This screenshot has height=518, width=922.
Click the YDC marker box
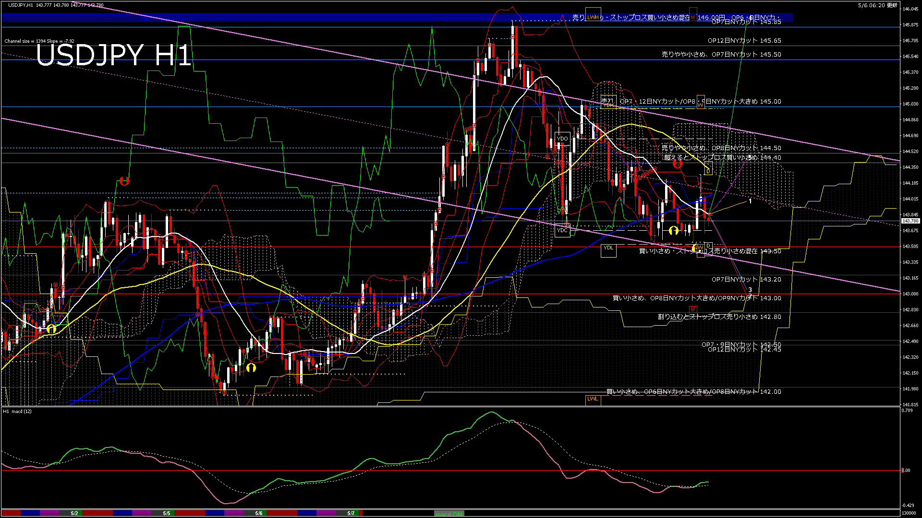(x=562, y=230)
